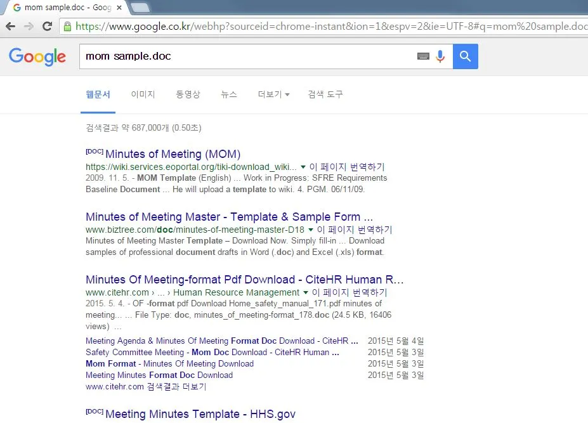Click the Google logo
This screenshot has width=588, height=423.
37,56
